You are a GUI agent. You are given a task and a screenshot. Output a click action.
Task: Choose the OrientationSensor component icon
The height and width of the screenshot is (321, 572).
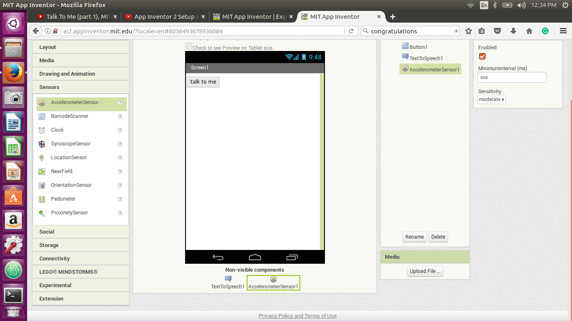tap(41, 185)
